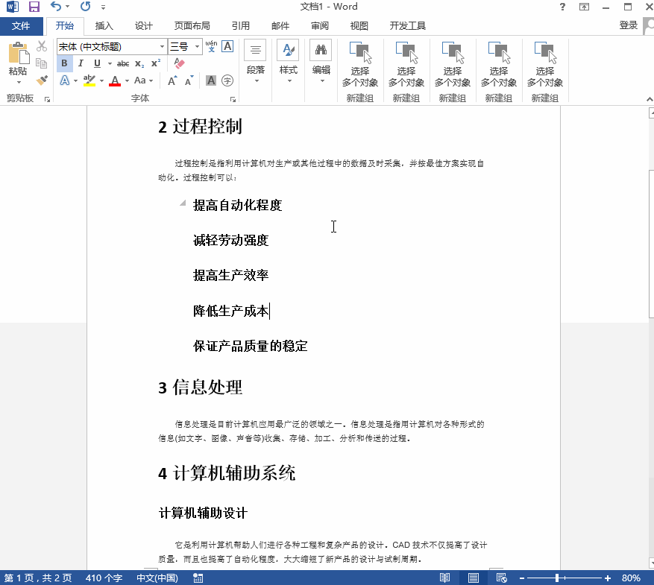This screenshot has width=654, height=585.
Task: Apply text effects with outlined A icon
Action: tap(65, 80)
